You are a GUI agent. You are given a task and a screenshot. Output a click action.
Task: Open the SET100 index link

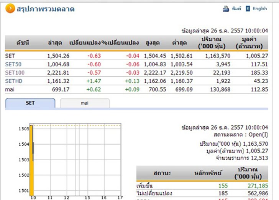click(15, 73)
